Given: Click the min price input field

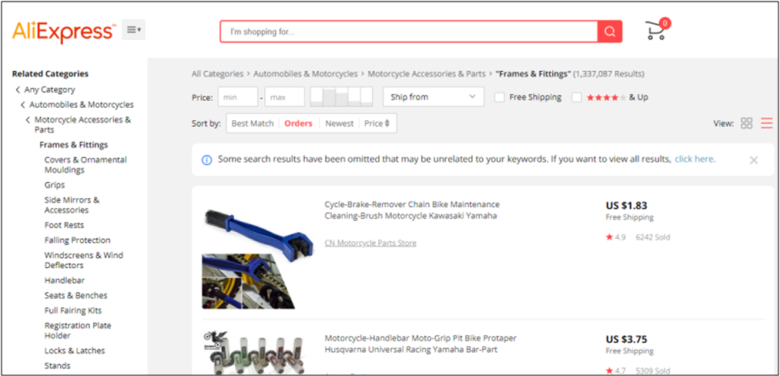Looking at the screenshot, I should pyautogui.click(x=238, y=97).
